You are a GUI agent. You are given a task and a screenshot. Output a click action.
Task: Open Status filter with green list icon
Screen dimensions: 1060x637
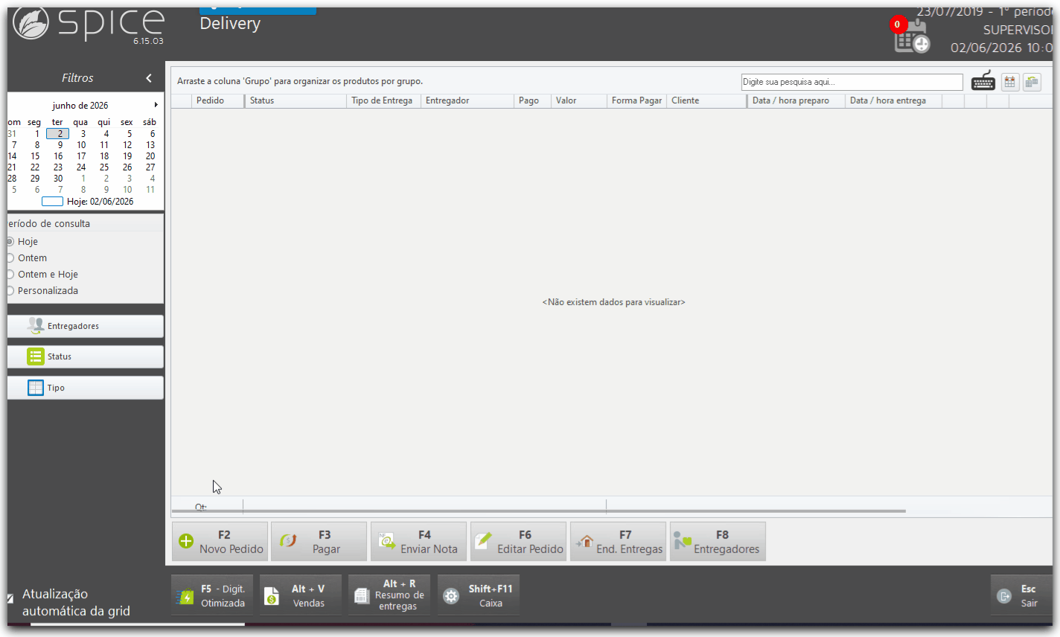(x=86, y=356)
